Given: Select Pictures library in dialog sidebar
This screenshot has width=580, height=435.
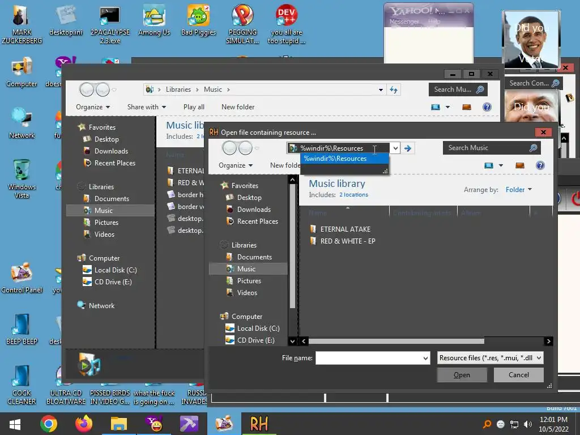Looking at the screenshot, I should 249,281.
